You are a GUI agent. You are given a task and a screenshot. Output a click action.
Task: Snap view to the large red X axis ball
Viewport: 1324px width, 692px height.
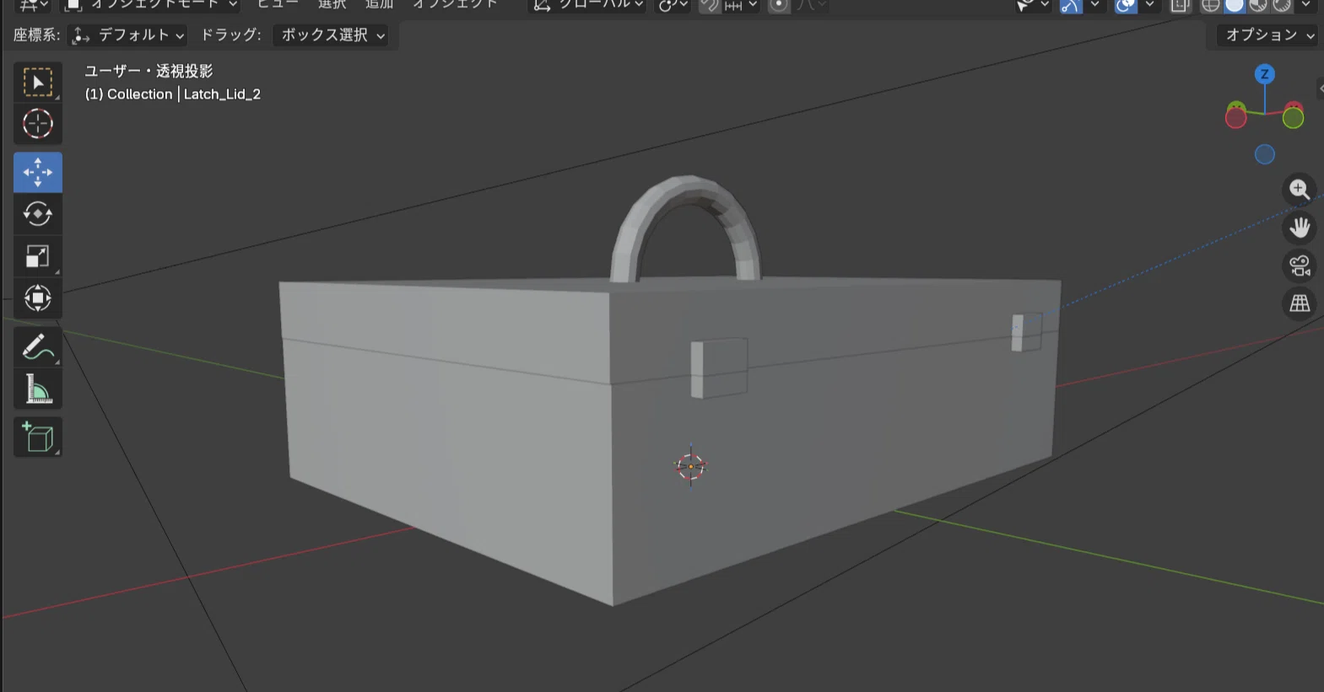tap(1236, 118)
